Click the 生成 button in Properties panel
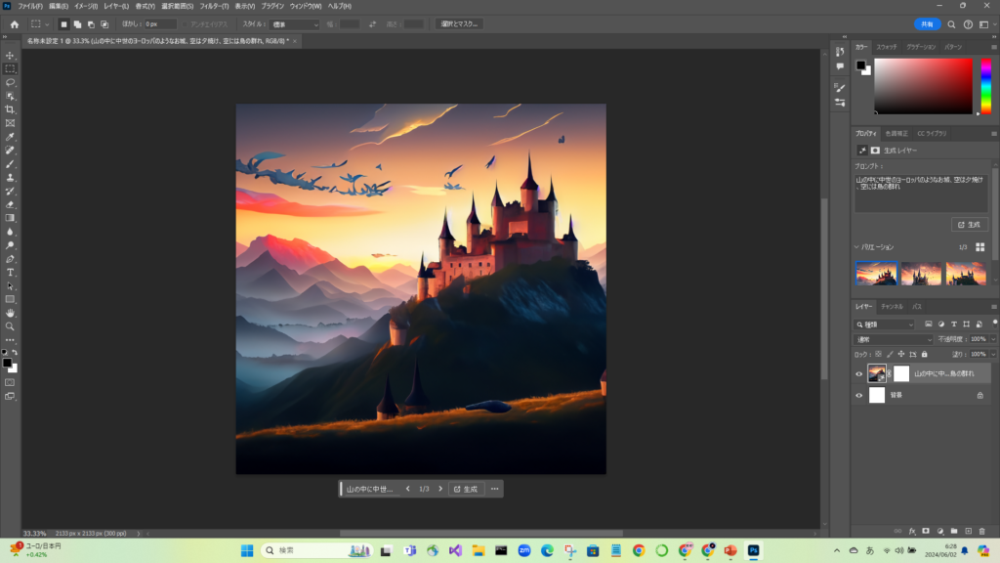 pyautogui.click(x=969, y=225)
